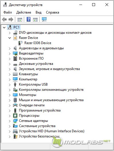Click the Forward arrow toolbar icon
This screenshot has height=151, width=114.
11,20
